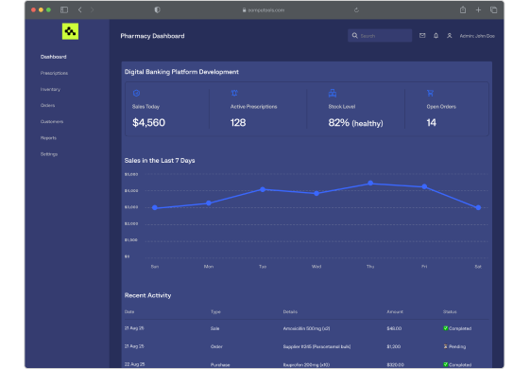
Task: Go back with the browser back arrow
Action: point(79,9)
